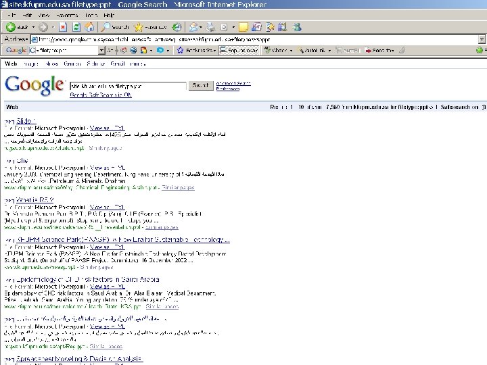Click the green ball icon at toolbar end
This screenshot has width=487, height=365.
tap(480, 50)
